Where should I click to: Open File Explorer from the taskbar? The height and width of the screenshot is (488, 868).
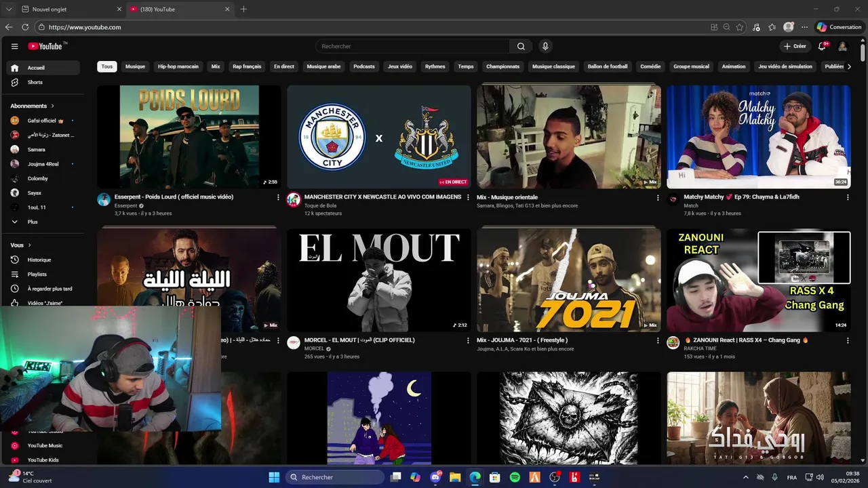click(x=455, y=477)
